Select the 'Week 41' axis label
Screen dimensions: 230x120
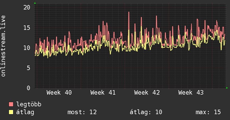103,93
